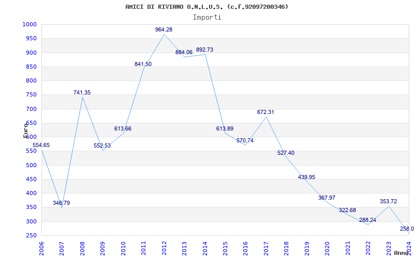Click the 2020 x-axis year label
414x258 pixels.
(x=328, y=248)
